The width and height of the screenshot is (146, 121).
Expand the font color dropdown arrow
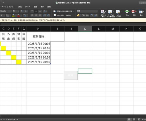[21, 15]
